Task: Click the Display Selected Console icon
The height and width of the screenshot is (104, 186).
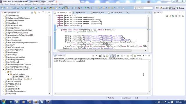Action: point(122,56)
